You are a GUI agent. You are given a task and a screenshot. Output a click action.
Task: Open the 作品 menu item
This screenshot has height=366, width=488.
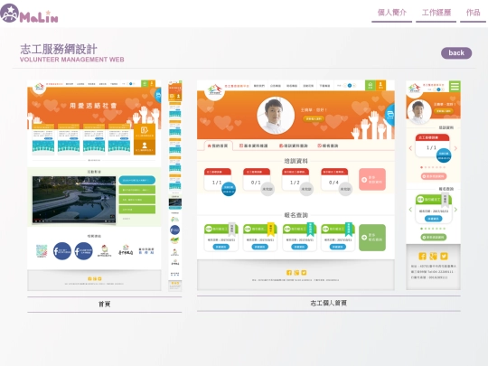click(x=473, y=13)
